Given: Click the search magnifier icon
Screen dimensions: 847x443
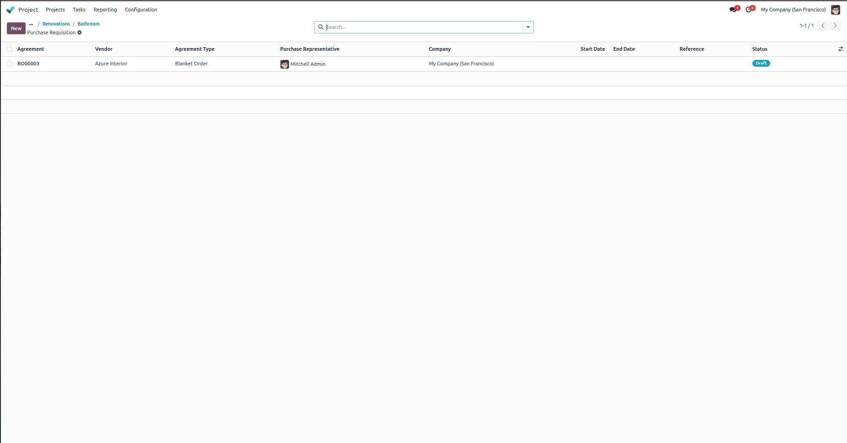Looking at the screenshot, I should tap(321, 27).
